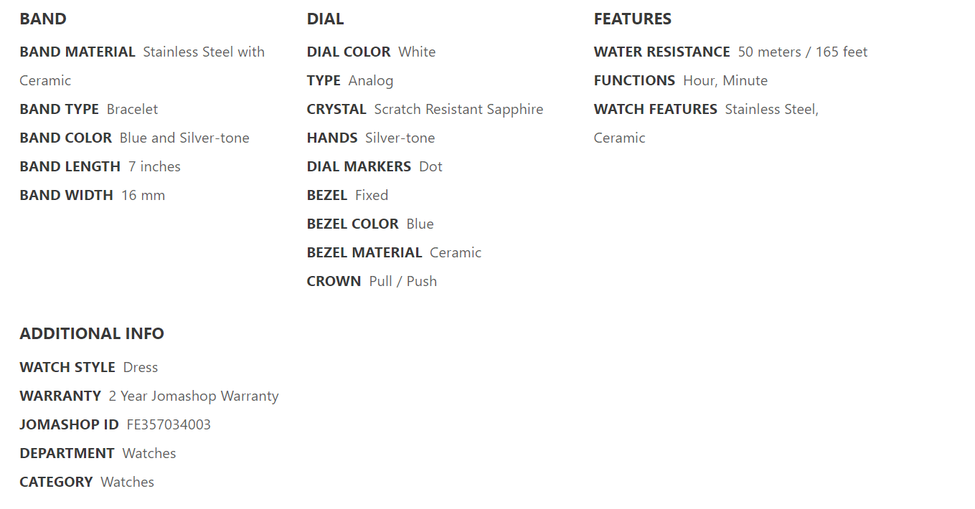Click the ADDITIONAL INFO heading
The height and width of the screenshot is (509, 975).
(x=92, y=333)
